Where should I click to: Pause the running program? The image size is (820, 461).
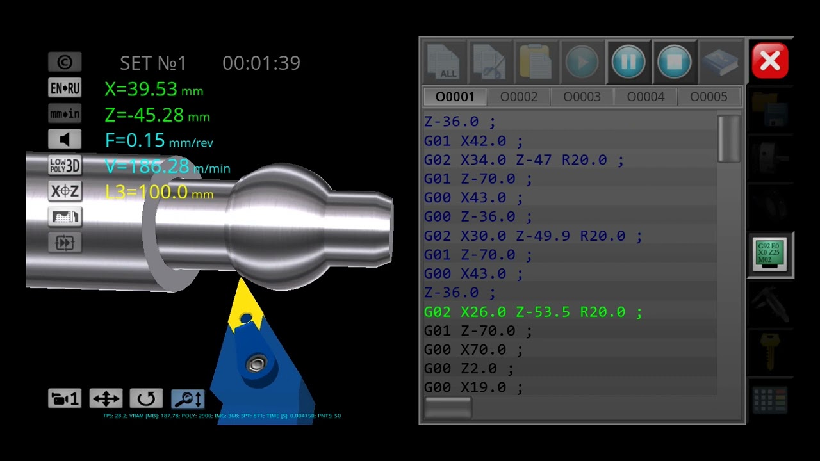coord(628,62)
